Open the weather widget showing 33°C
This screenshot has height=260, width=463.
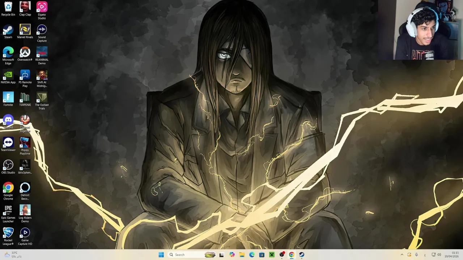tap(13, 255)
